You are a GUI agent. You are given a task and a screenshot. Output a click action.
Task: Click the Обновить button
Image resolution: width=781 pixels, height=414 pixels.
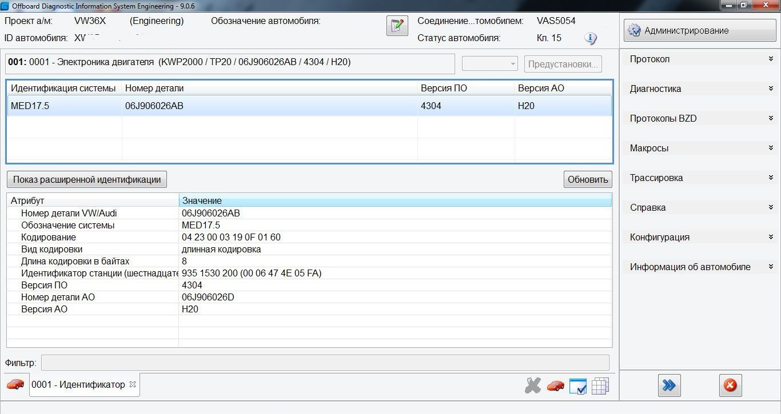pos(588,179)
